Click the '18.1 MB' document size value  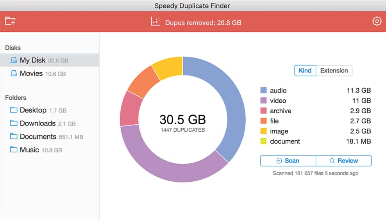[358, 141]
